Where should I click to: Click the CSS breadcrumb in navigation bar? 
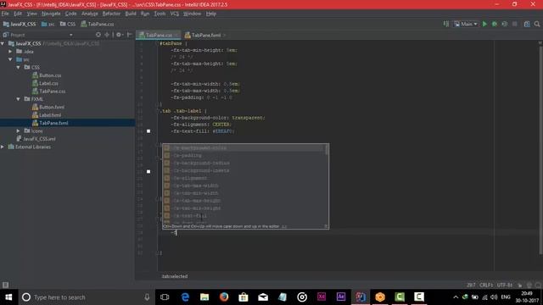point(68,24)
